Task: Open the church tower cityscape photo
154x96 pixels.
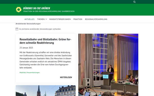Action: pos(46,91)
